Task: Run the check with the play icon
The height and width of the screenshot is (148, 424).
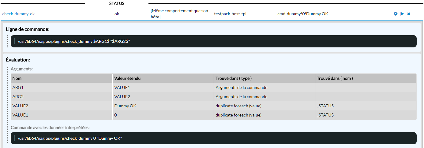Action: pyautogui.click(x=402, y=14)
